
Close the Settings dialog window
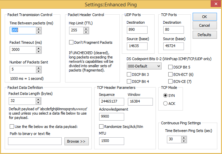(x=216, y=4)
